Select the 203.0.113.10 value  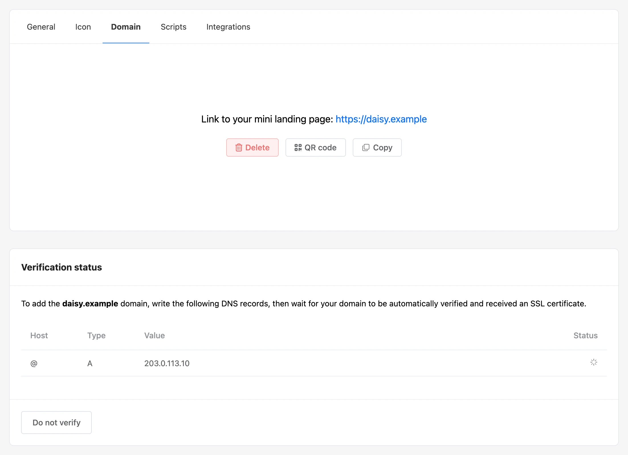(x=167, y=363)
